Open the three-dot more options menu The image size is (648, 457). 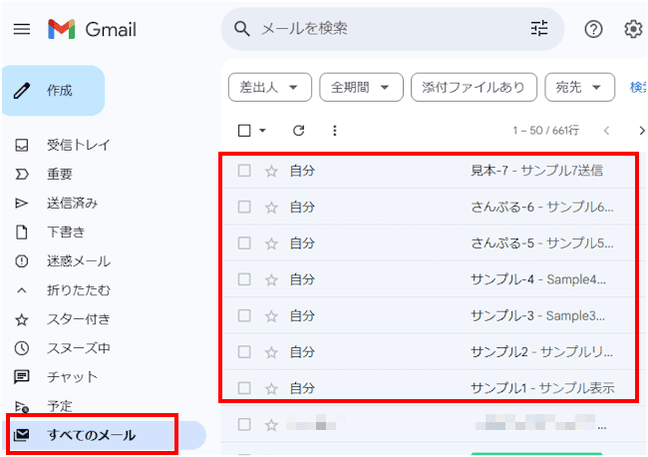click(x=335, y=131)
